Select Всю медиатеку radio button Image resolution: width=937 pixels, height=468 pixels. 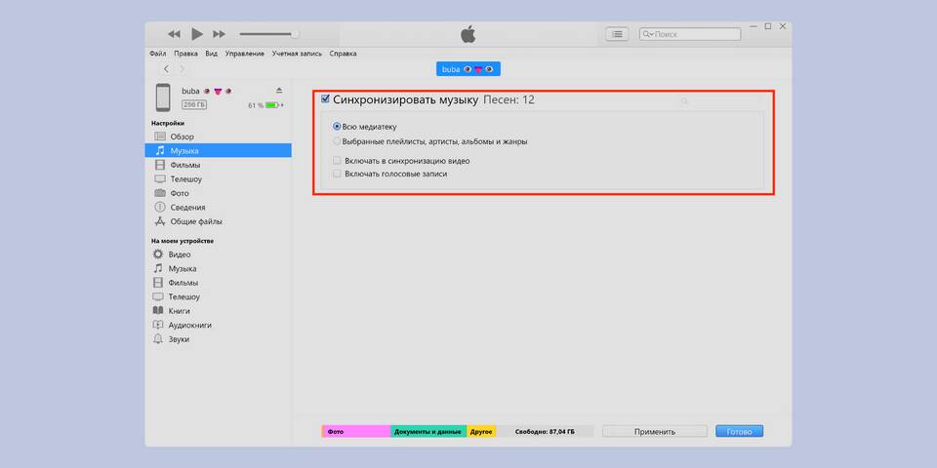coord(337,127)
